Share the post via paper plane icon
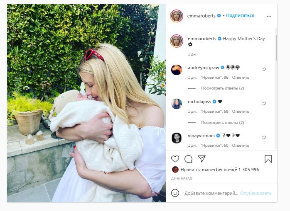 coord(202,159)
